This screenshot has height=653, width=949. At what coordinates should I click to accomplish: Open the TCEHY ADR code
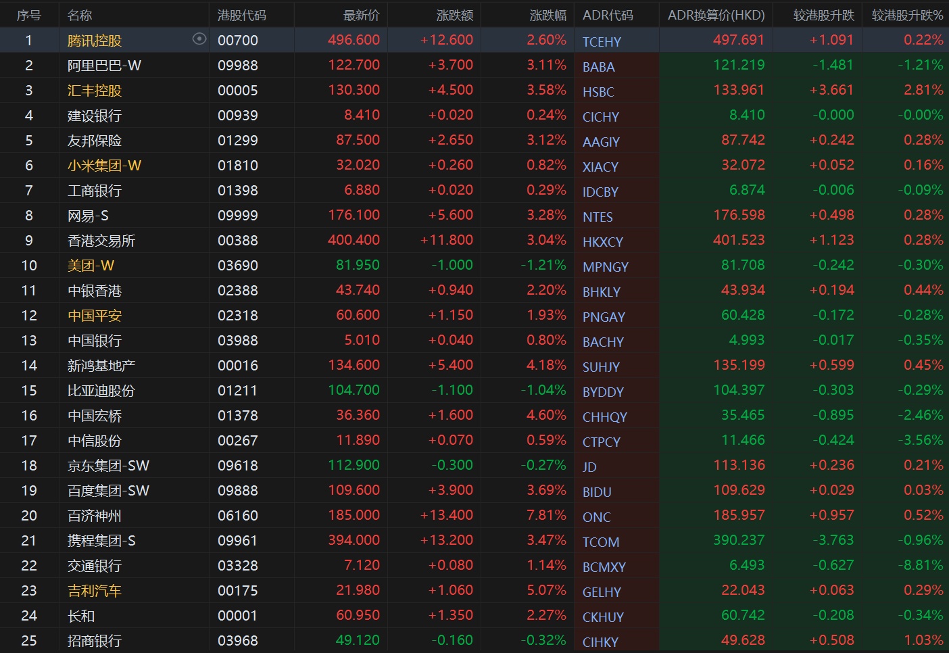602,42
